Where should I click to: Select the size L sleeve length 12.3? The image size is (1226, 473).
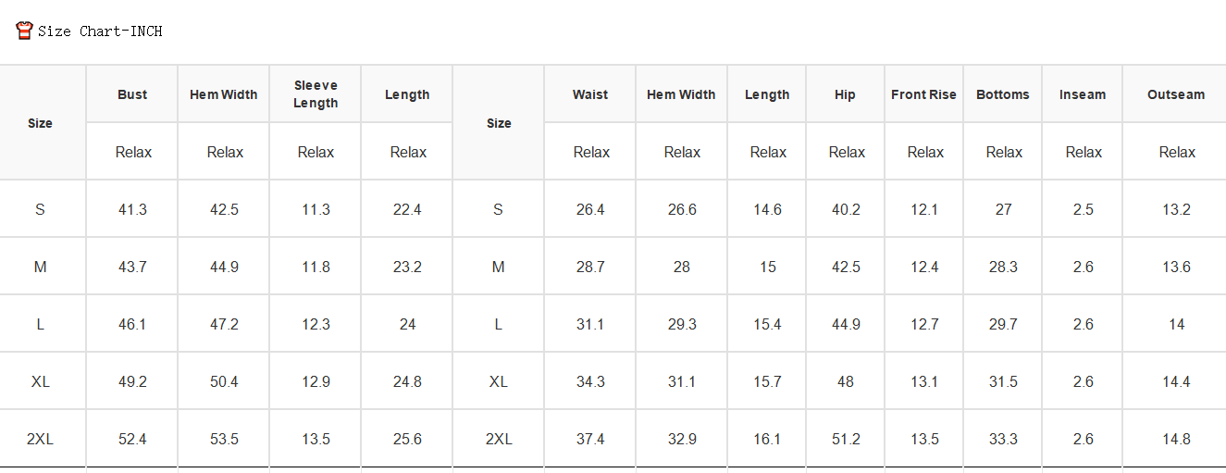[x=316, y=324]
